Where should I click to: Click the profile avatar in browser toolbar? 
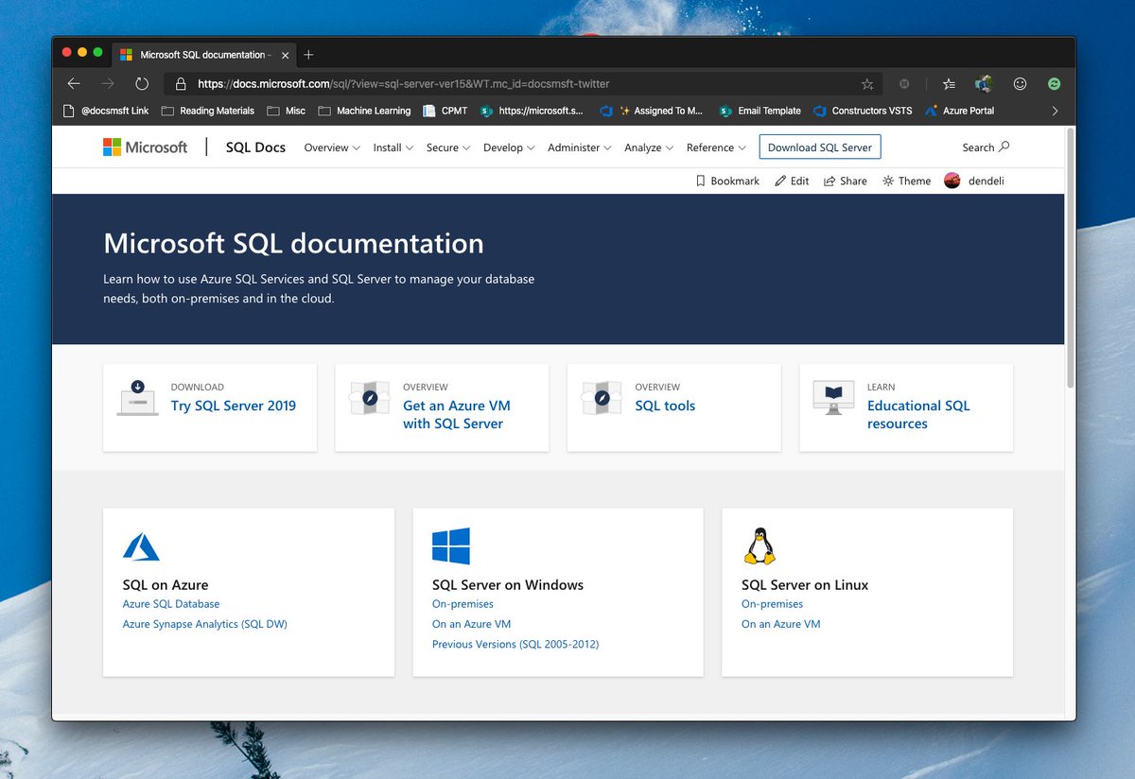984,83
